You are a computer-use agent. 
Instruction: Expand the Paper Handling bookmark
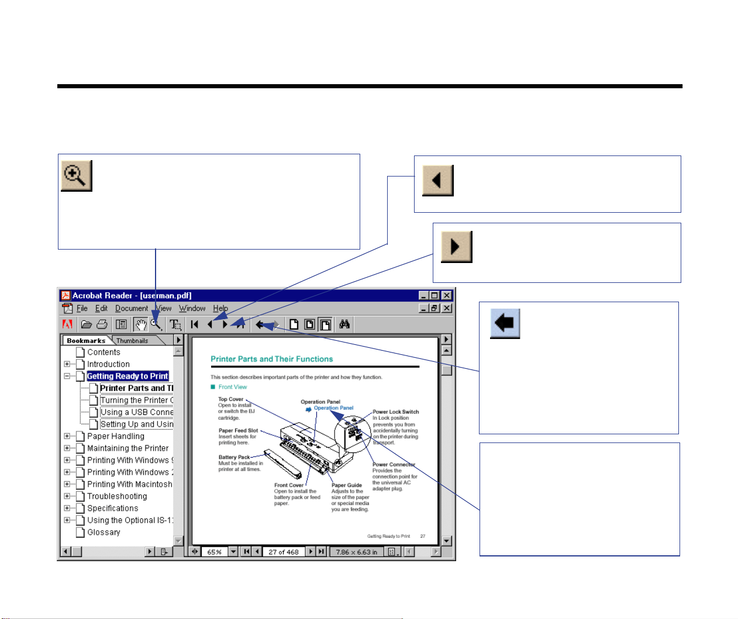[x=67, y=436]
